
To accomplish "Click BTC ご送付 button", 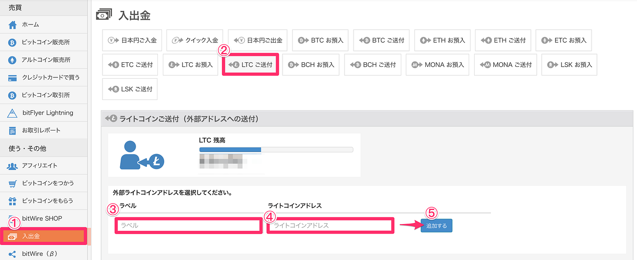I will [x=381, y=40].
